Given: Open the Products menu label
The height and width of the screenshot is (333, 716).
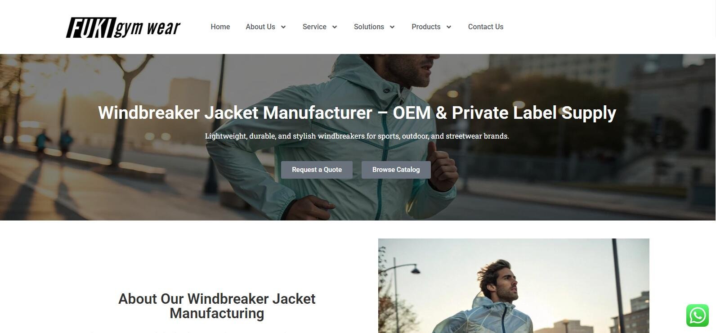Looking at the screenshot, I should (426, 27).
